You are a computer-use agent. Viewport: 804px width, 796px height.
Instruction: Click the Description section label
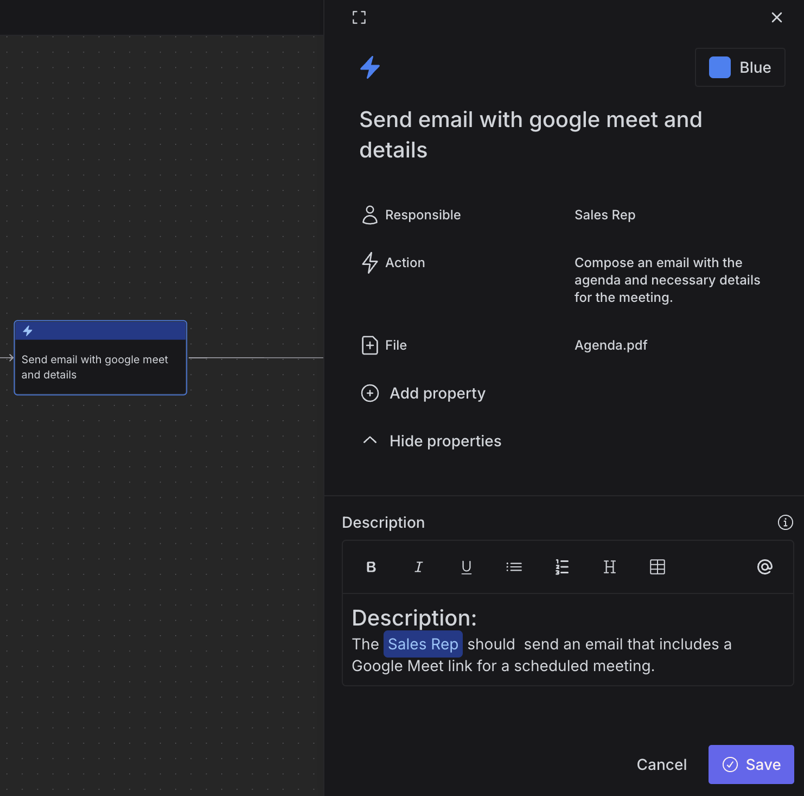(384, 522)
